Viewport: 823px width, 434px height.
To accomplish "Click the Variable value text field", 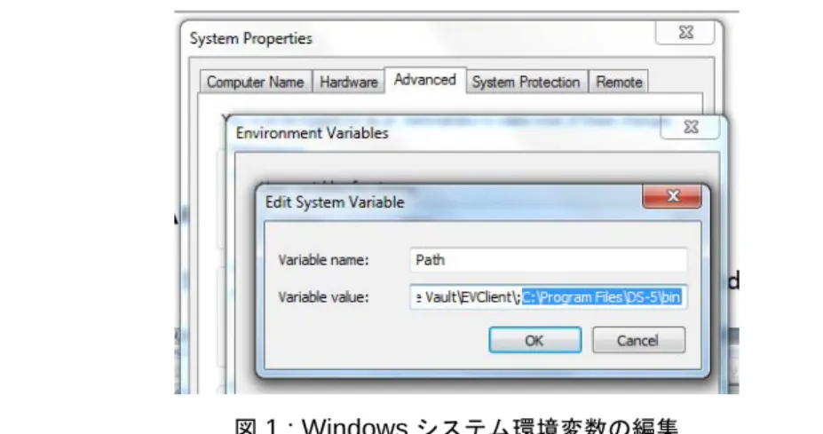I will click(x=548, y=297).
